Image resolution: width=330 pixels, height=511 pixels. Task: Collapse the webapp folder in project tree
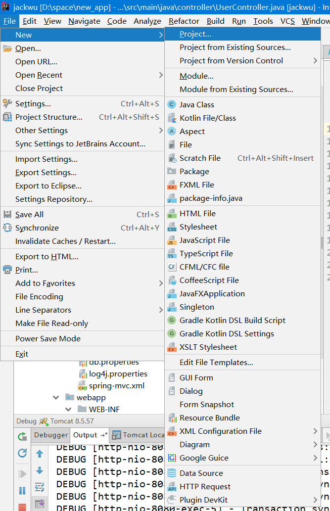(56, 398)
